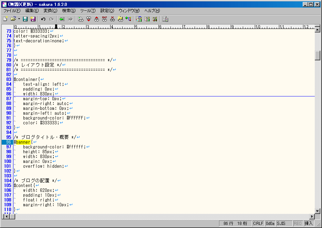
Task: Click the greyed redo arrow icon
Action: (x=51, y=19)
